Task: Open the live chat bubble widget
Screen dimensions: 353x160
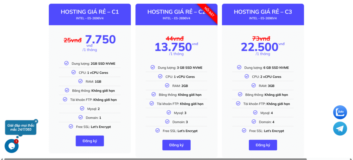Action: 11,146
